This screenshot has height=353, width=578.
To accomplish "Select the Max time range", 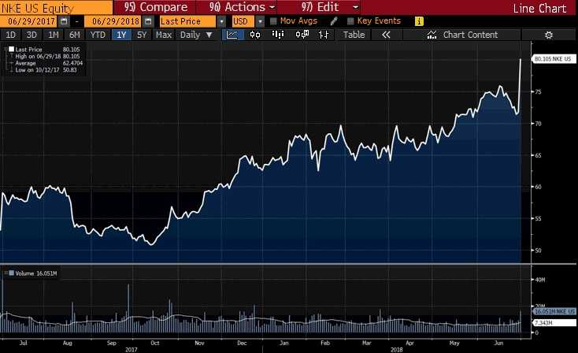I will coord(164,35).
